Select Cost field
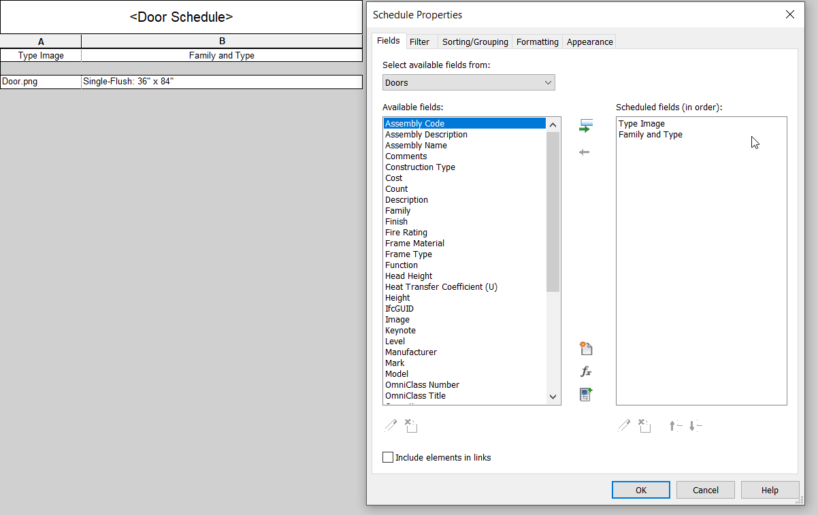This screenshot has height=515, width=818. 465,178
